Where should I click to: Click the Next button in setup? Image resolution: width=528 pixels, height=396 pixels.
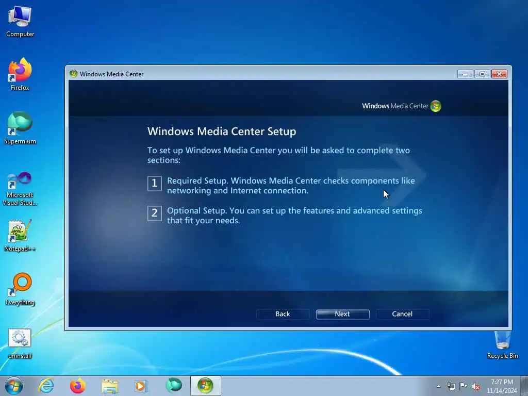pyautogui.click(x=342, y=314)
